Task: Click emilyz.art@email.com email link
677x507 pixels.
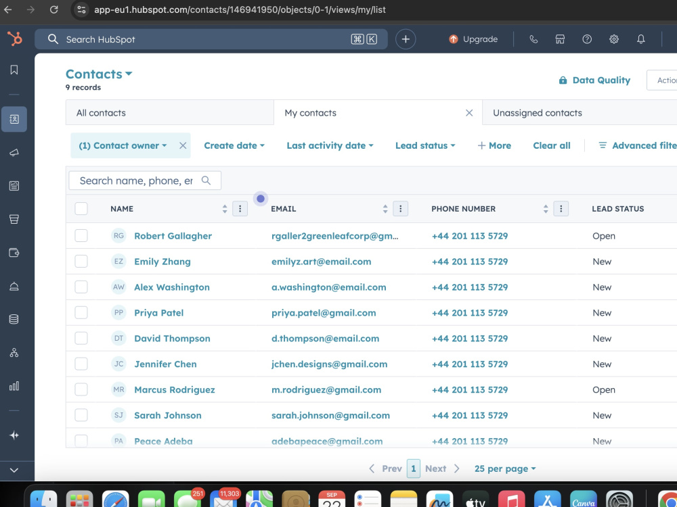Action: click(321, 262)
